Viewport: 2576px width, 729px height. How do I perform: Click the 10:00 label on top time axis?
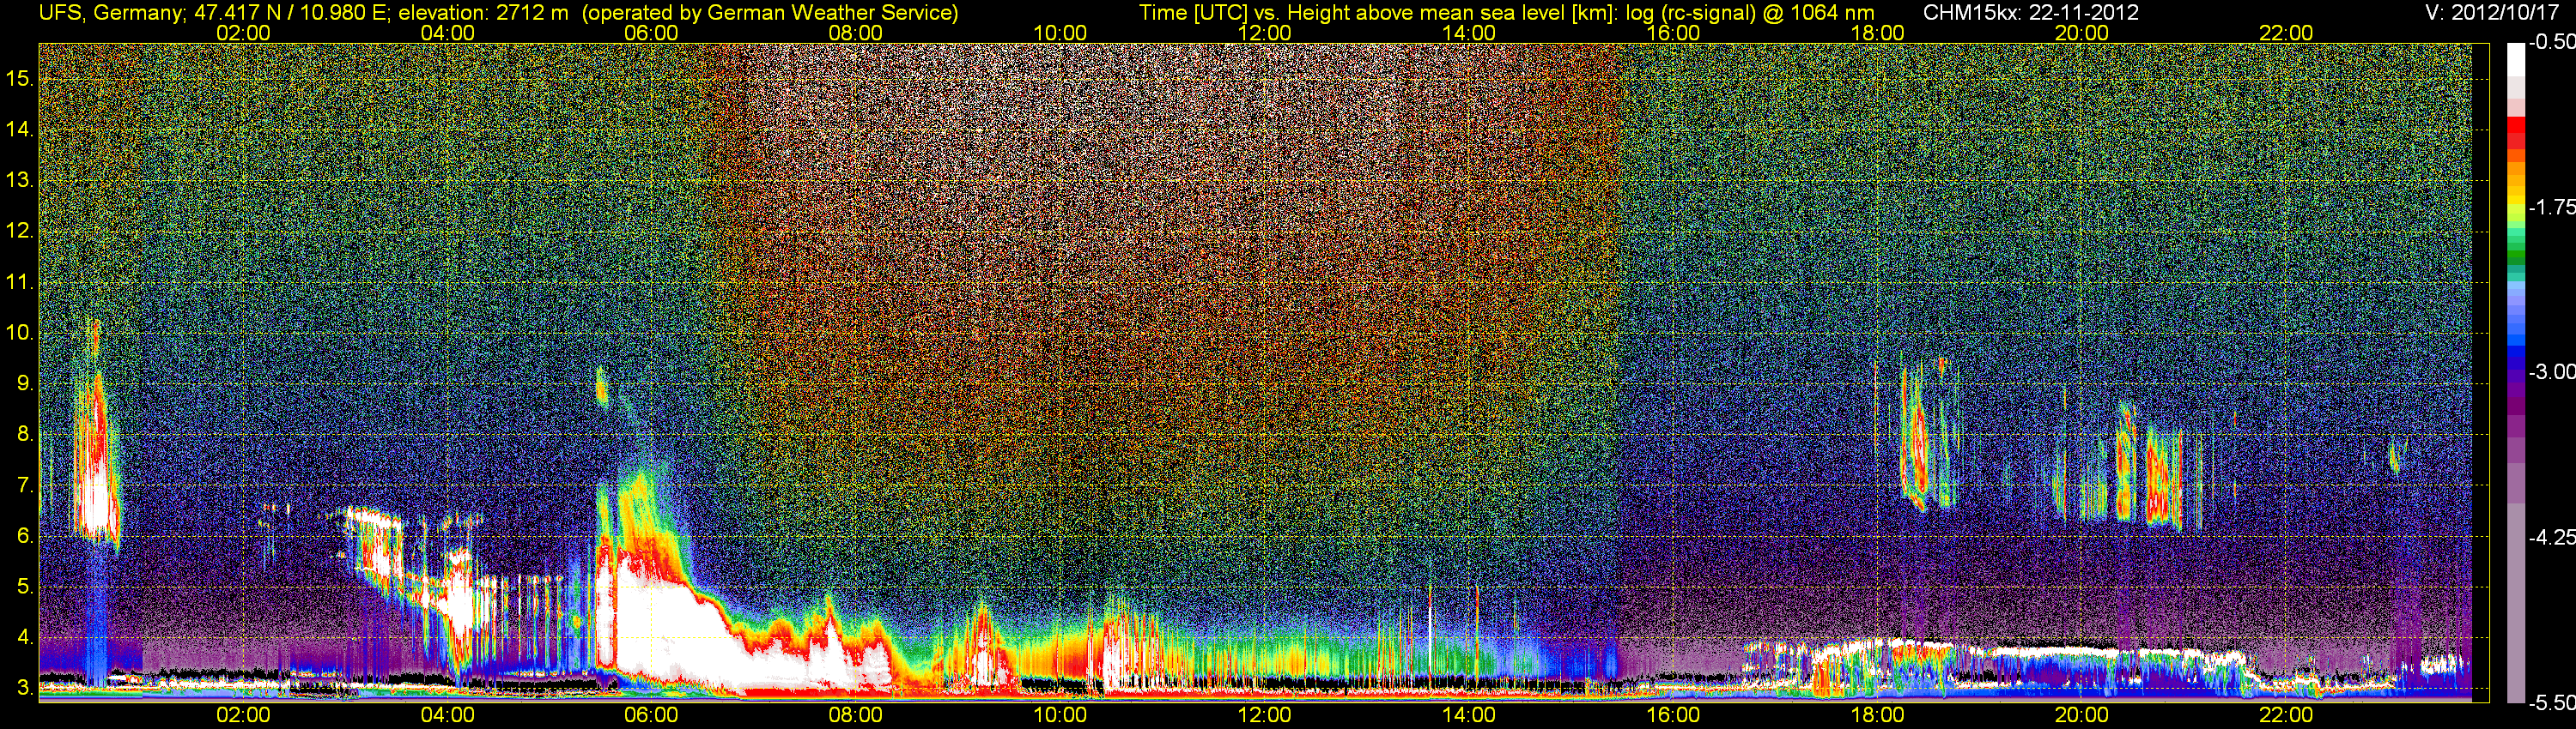coord(1060,33)
